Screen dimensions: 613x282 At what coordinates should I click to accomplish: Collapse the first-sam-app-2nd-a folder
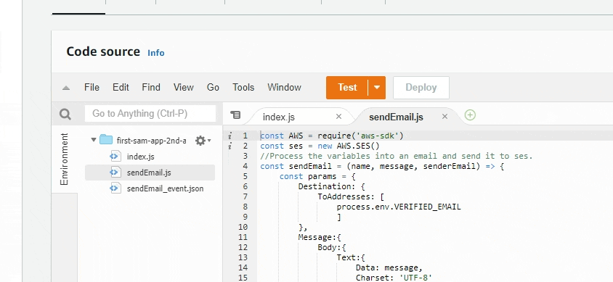(94, 140)
